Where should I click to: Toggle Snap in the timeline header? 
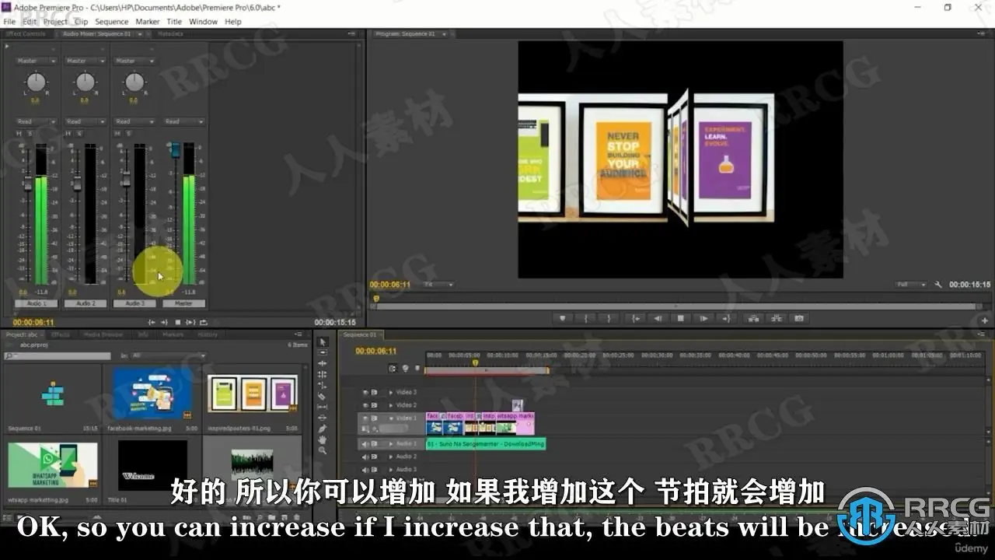[393, 369]
